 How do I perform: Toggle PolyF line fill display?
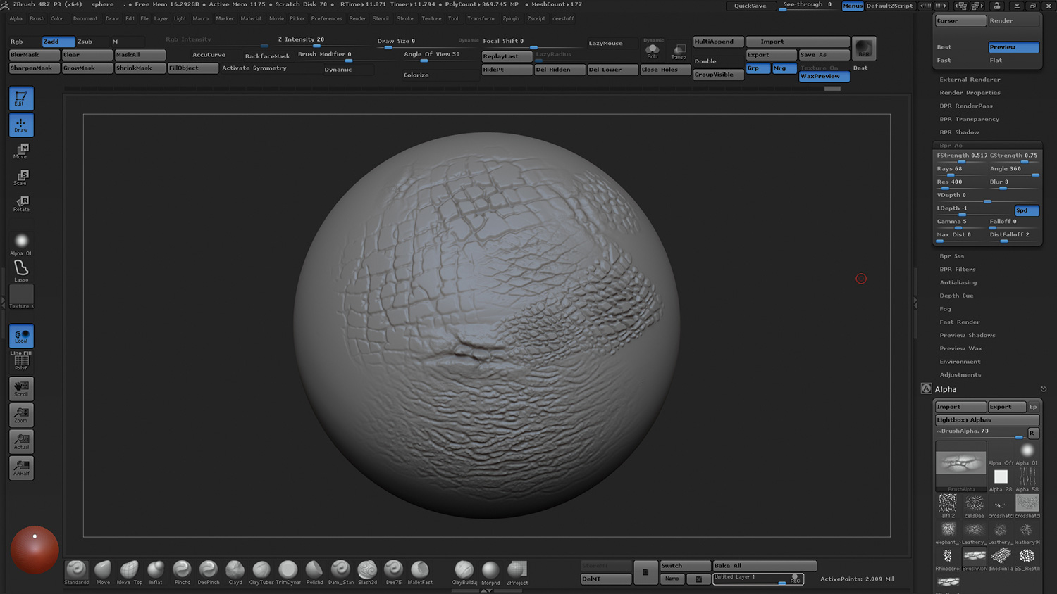[x=21, y=362]
